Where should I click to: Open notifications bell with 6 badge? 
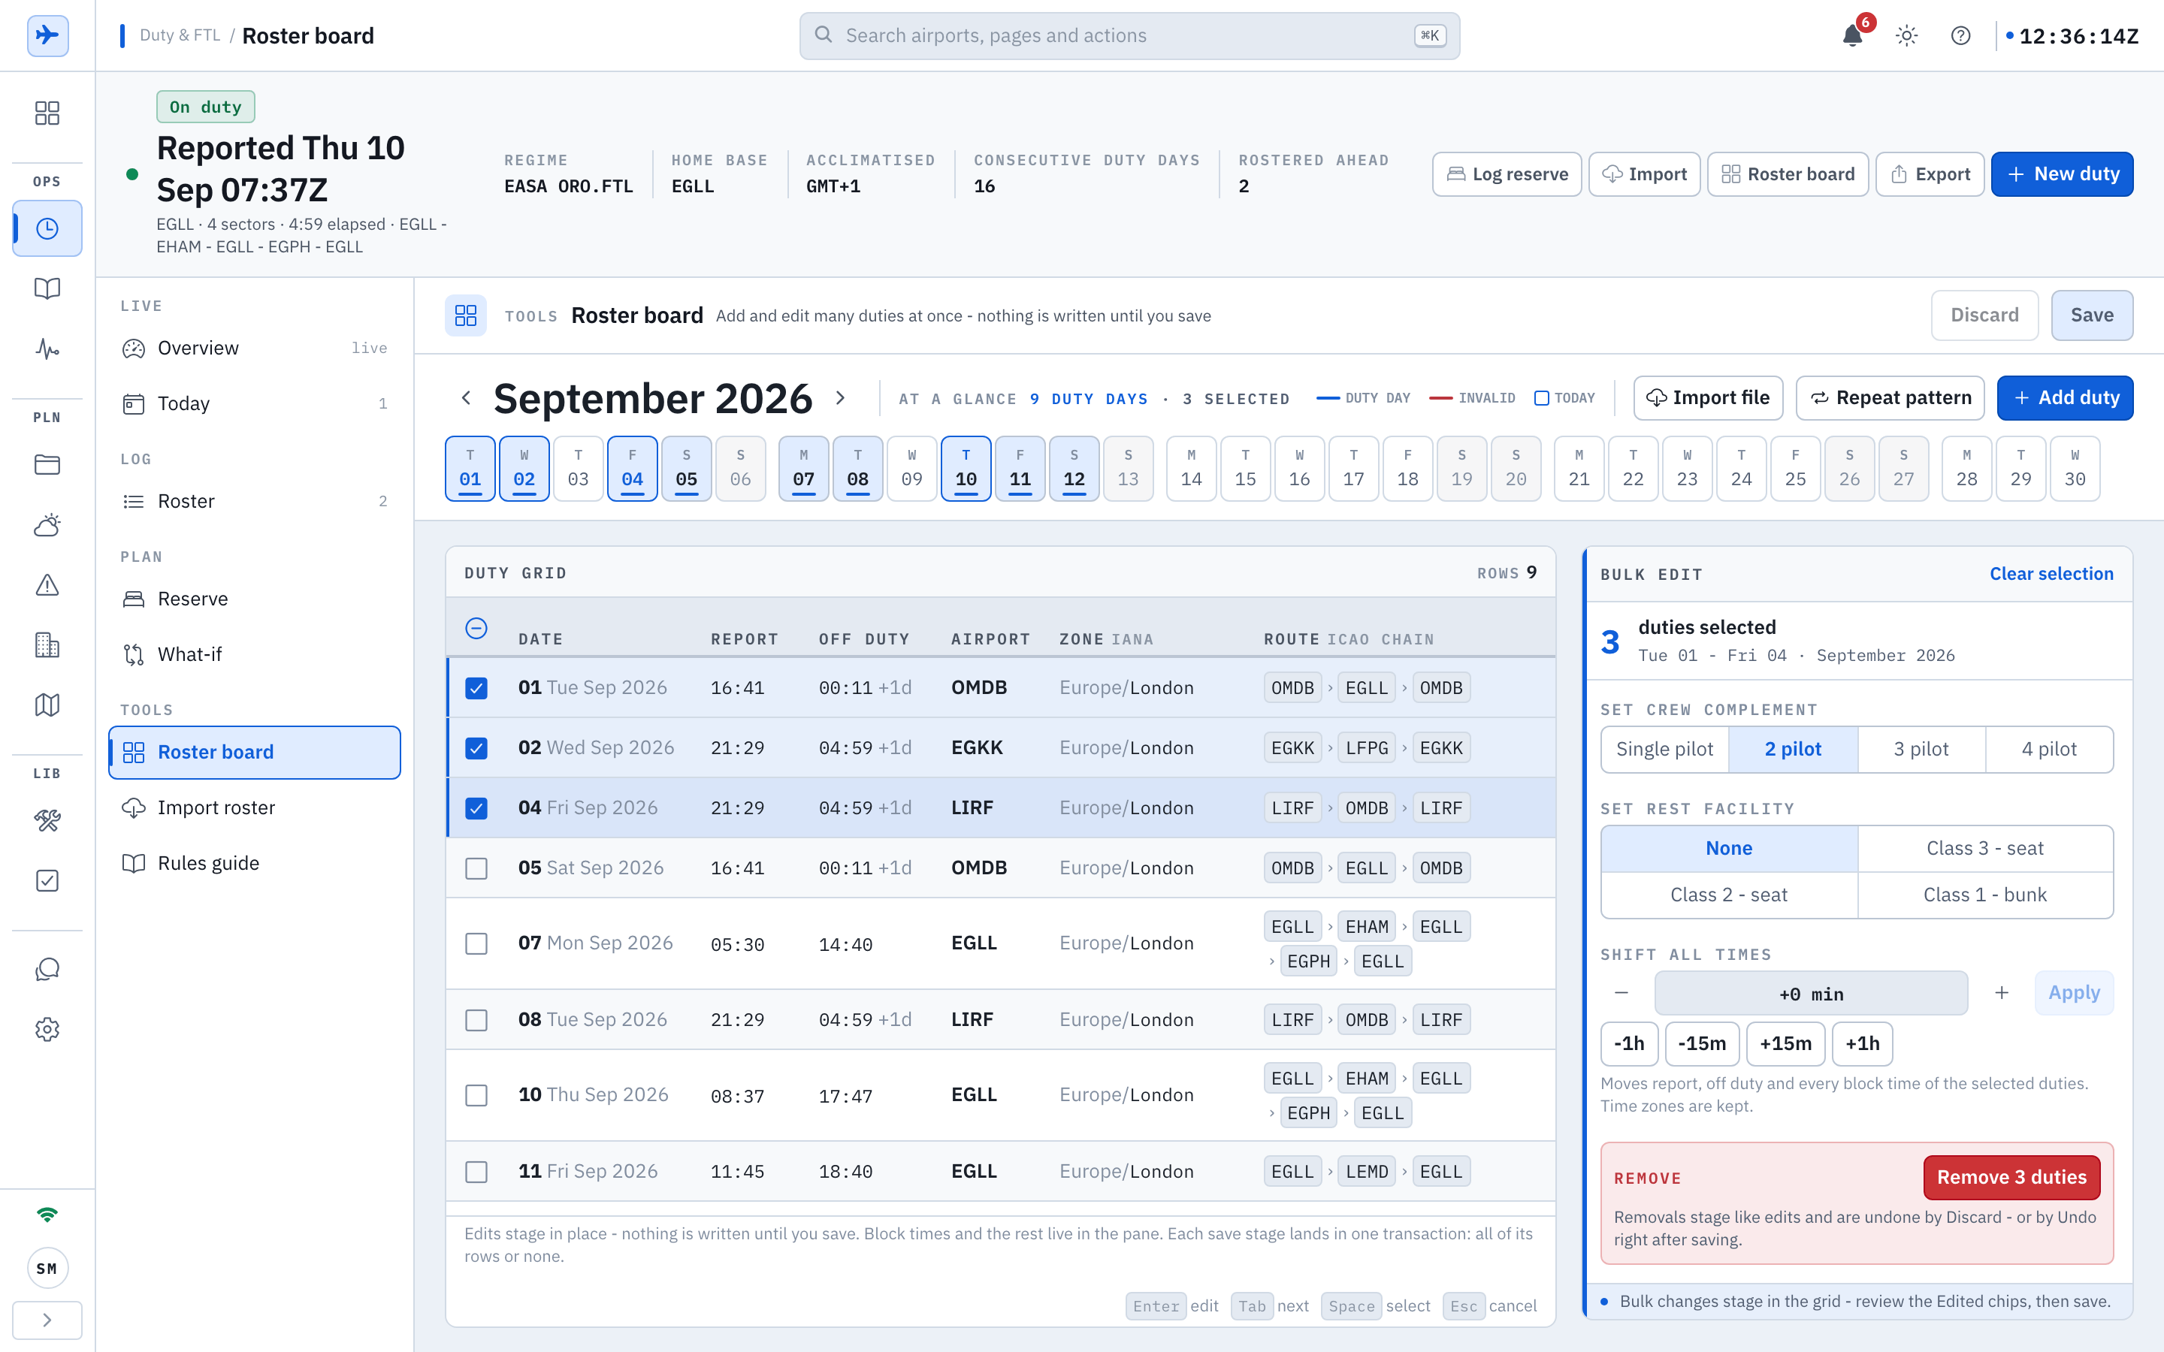click(1853, 36)
